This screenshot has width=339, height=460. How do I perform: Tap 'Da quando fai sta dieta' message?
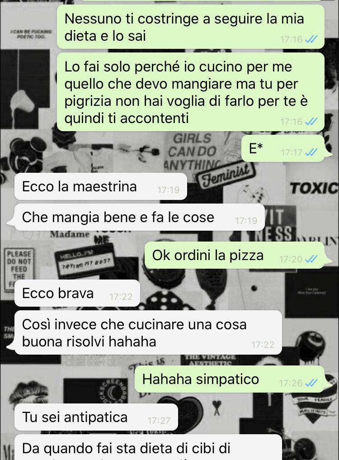[148, 448]
